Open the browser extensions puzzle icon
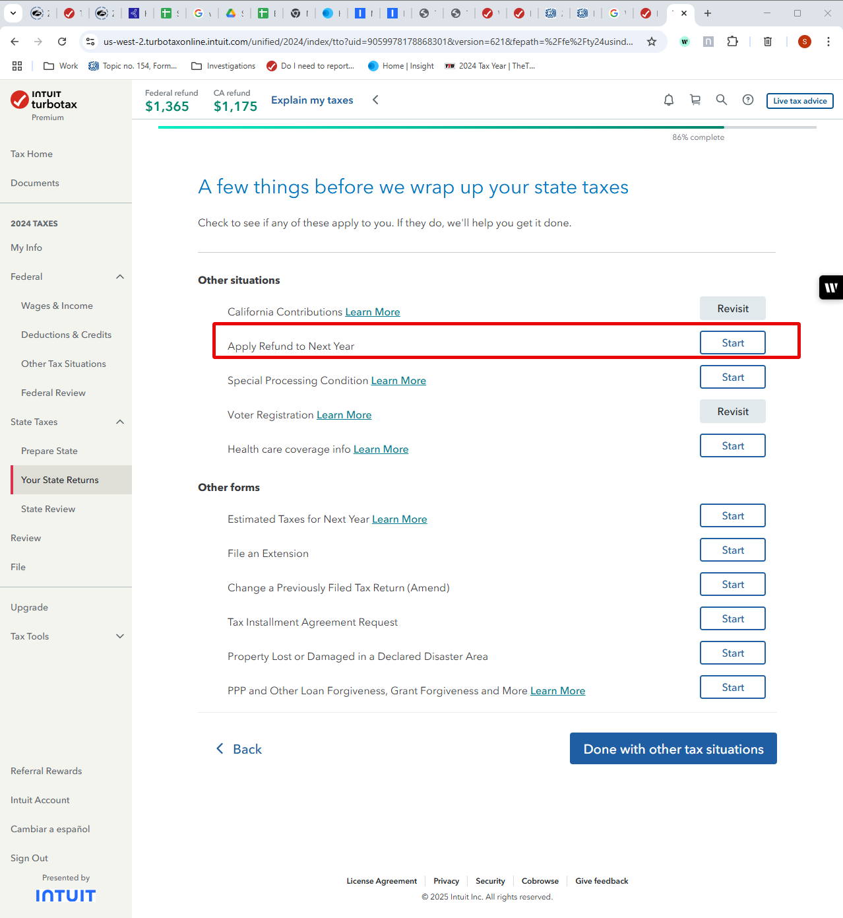This screenshot has height=918, width=843. [732, 42]
